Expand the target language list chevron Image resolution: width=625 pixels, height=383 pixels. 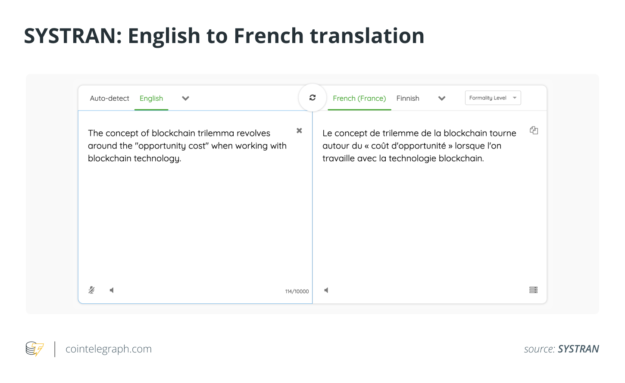point(442,98)
